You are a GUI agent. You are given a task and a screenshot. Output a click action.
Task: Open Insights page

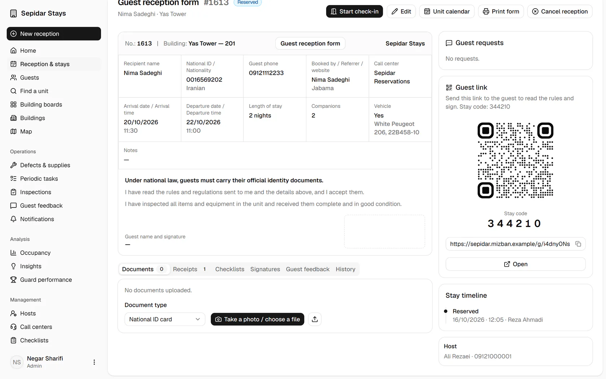[x=54, y=266]
